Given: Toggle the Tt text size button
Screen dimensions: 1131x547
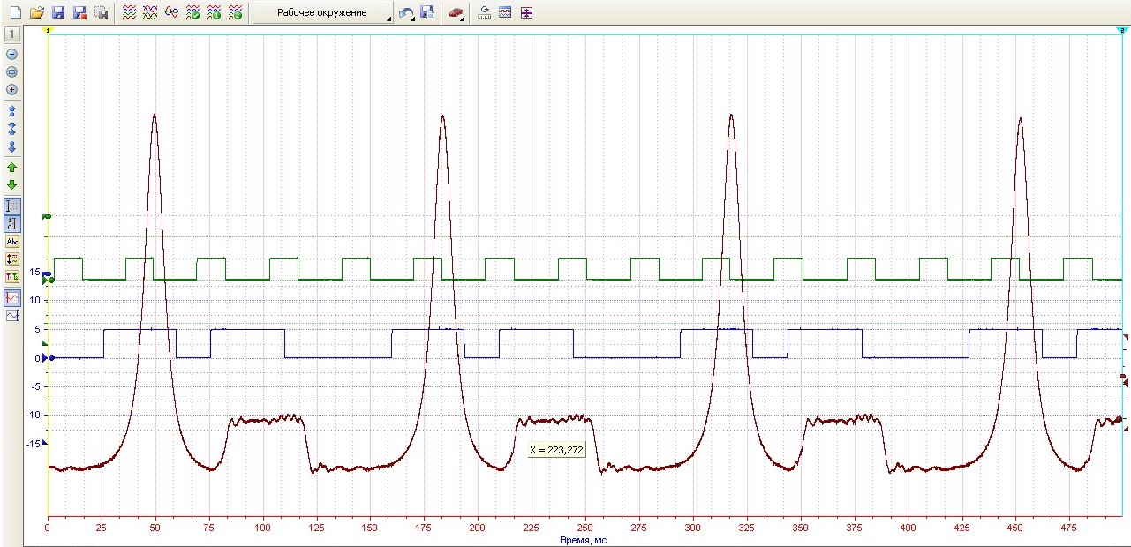Looking at the screenshot, I should [x=12, y=277].
